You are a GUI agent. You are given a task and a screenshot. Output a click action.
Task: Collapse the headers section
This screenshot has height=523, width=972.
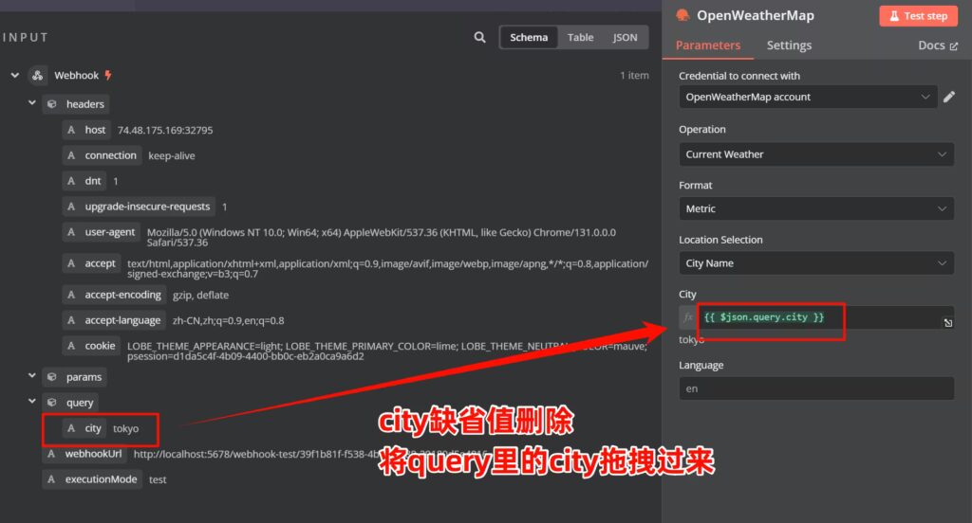[x=31, y=102]
